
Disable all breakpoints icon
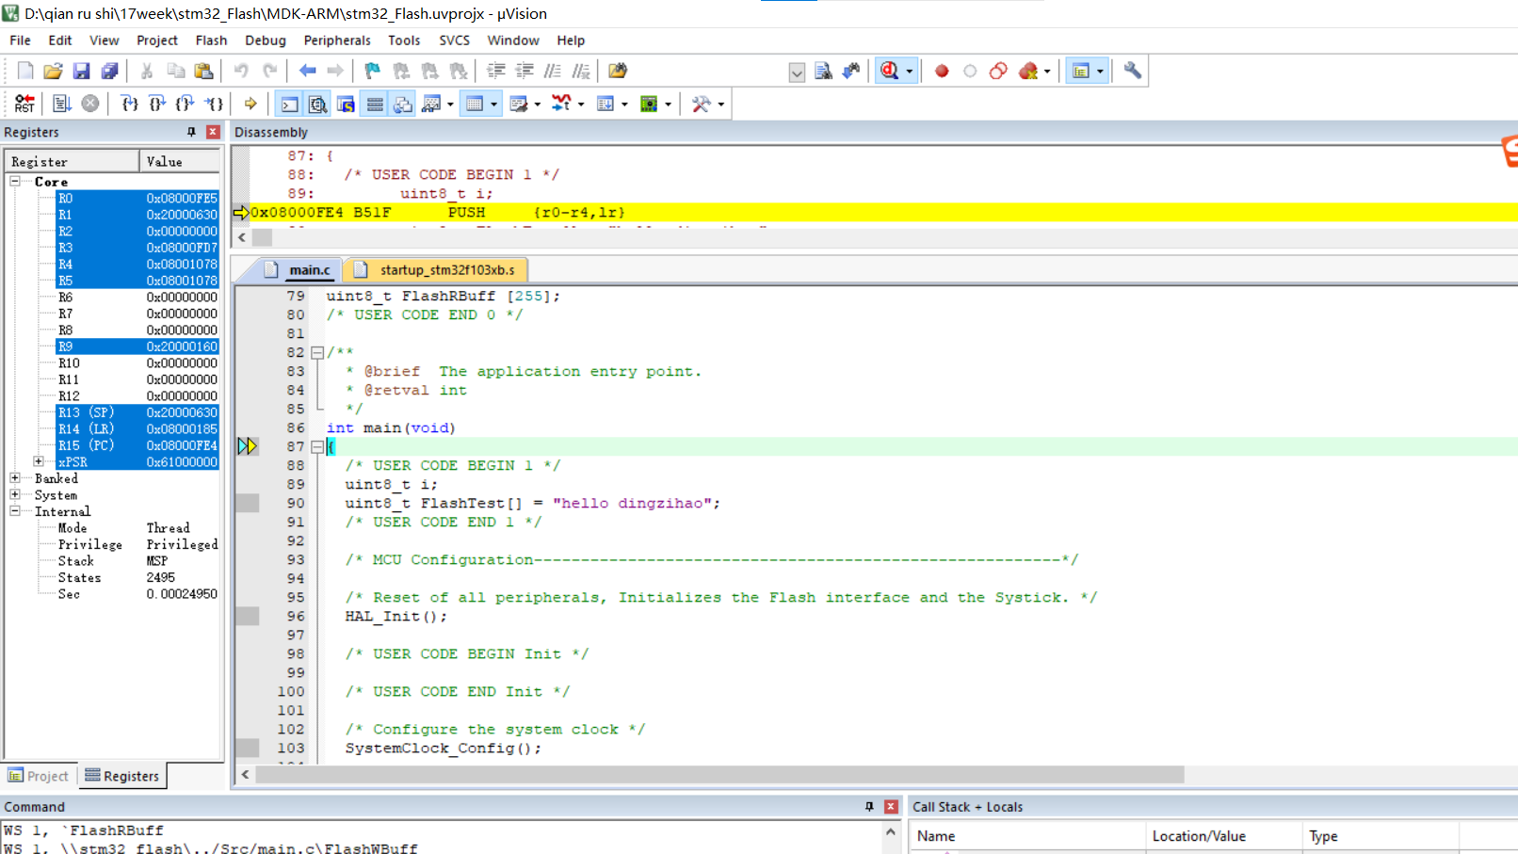click(998, 71)
